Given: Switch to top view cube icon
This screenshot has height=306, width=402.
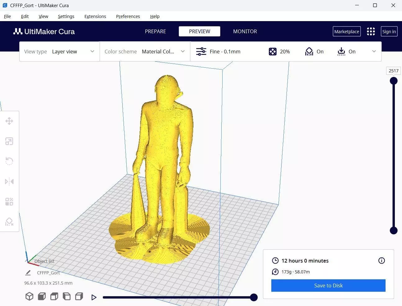Looking at the screenshot, I should pos(54,296).
